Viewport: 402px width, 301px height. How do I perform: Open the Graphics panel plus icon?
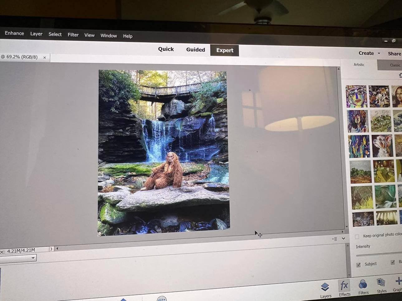tap(398, 284)
